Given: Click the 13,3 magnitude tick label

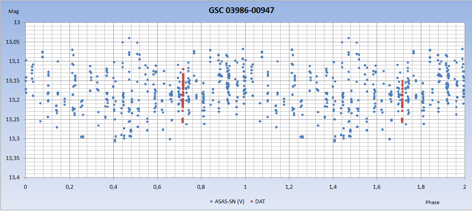Looking at the screenshot, I should point(14,138).
